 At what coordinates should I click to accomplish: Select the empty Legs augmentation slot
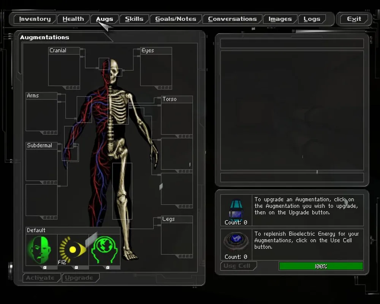tap(177, 239)
